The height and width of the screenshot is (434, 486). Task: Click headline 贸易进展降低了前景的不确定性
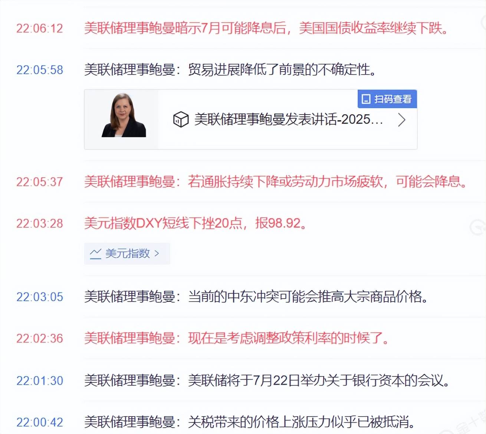[x=230, y=70]
